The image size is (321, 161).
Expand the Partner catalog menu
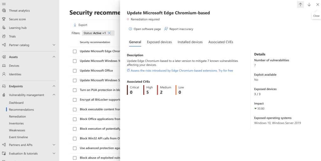point(54,45)
